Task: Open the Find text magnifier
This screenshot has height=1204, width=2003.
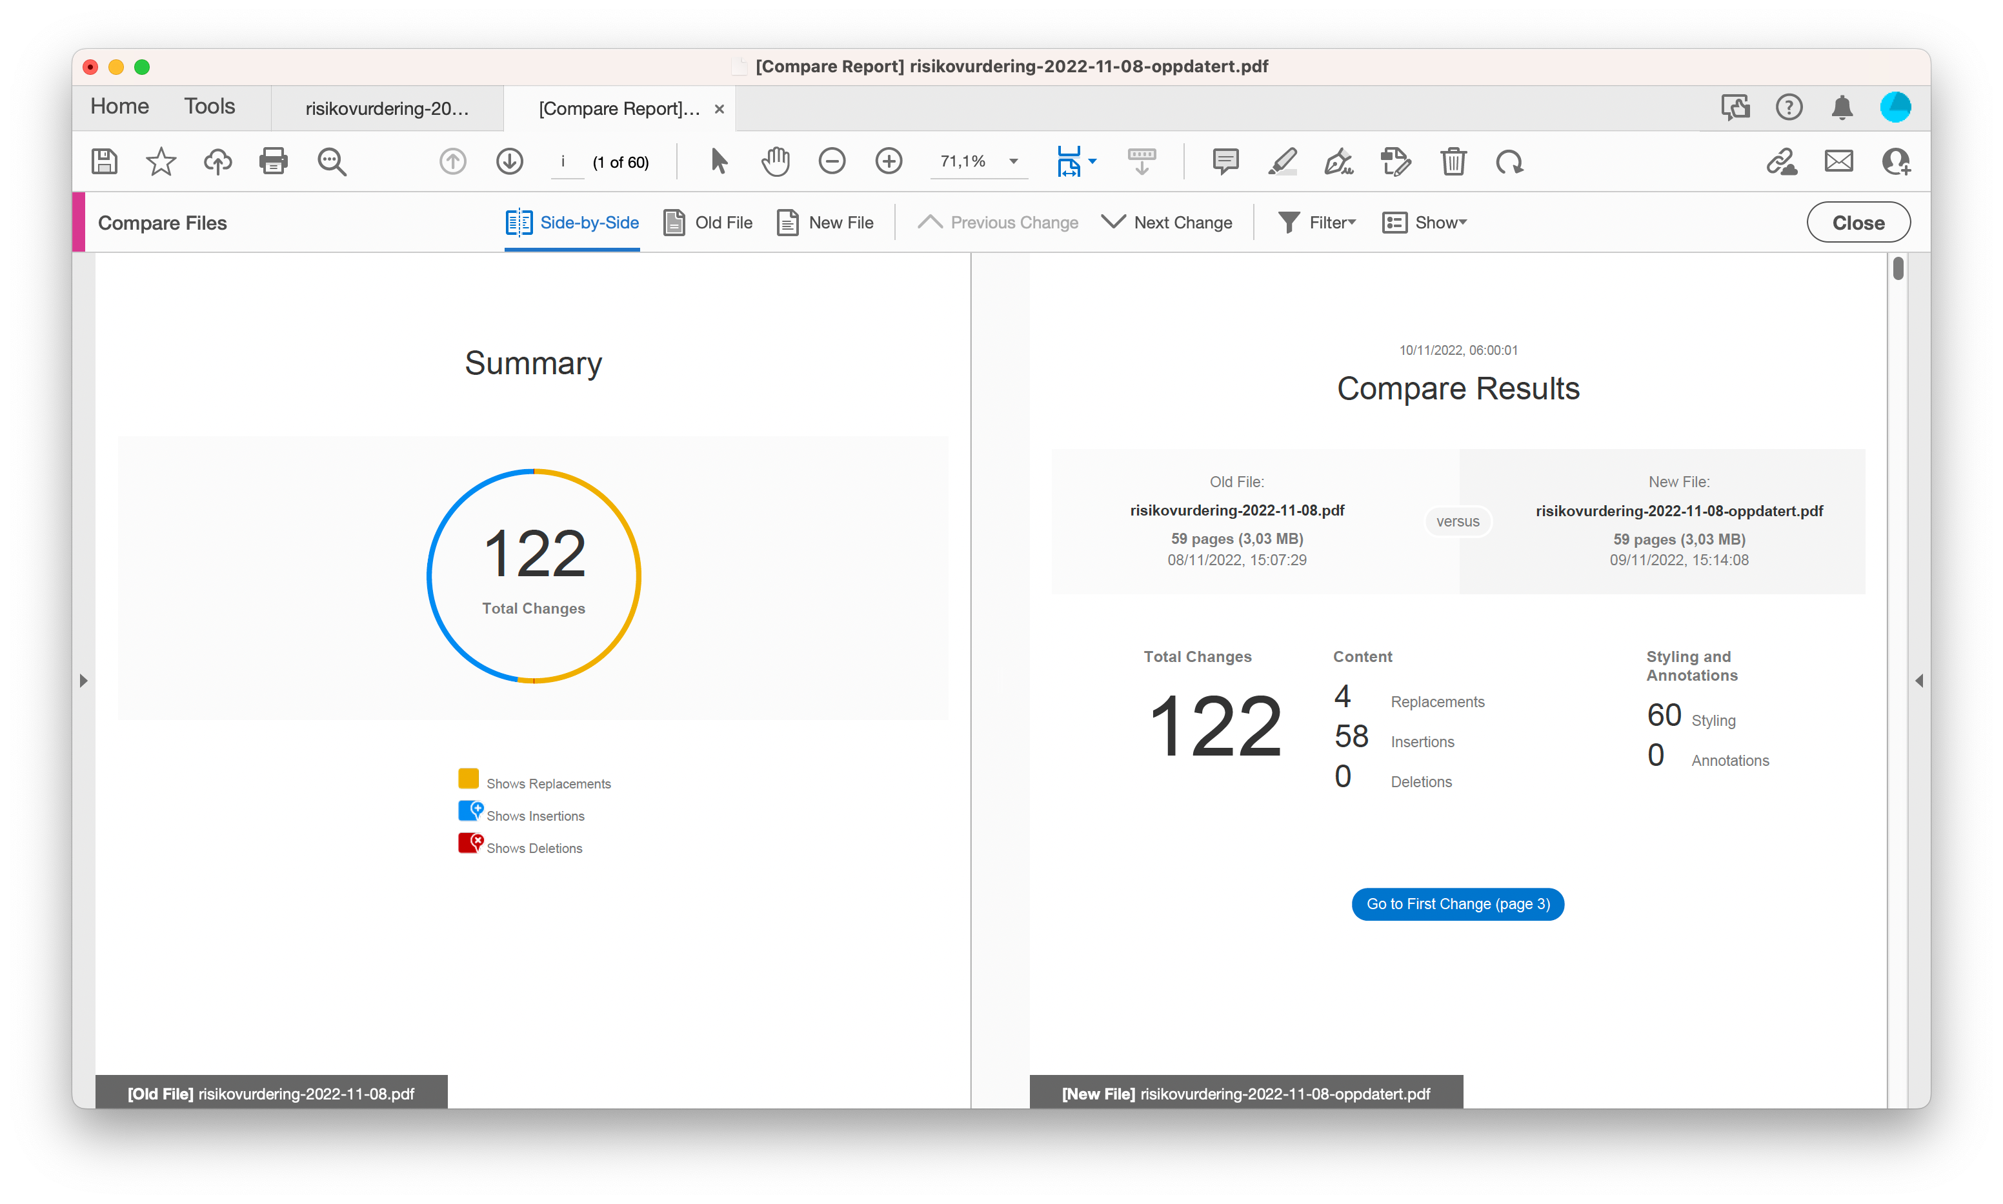Action: coord(332,161)
